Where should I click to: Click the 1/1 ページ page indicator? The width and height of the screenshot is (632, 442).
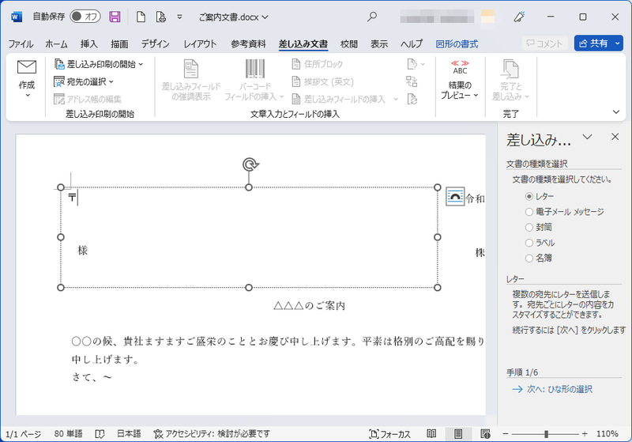pos(23,434)
